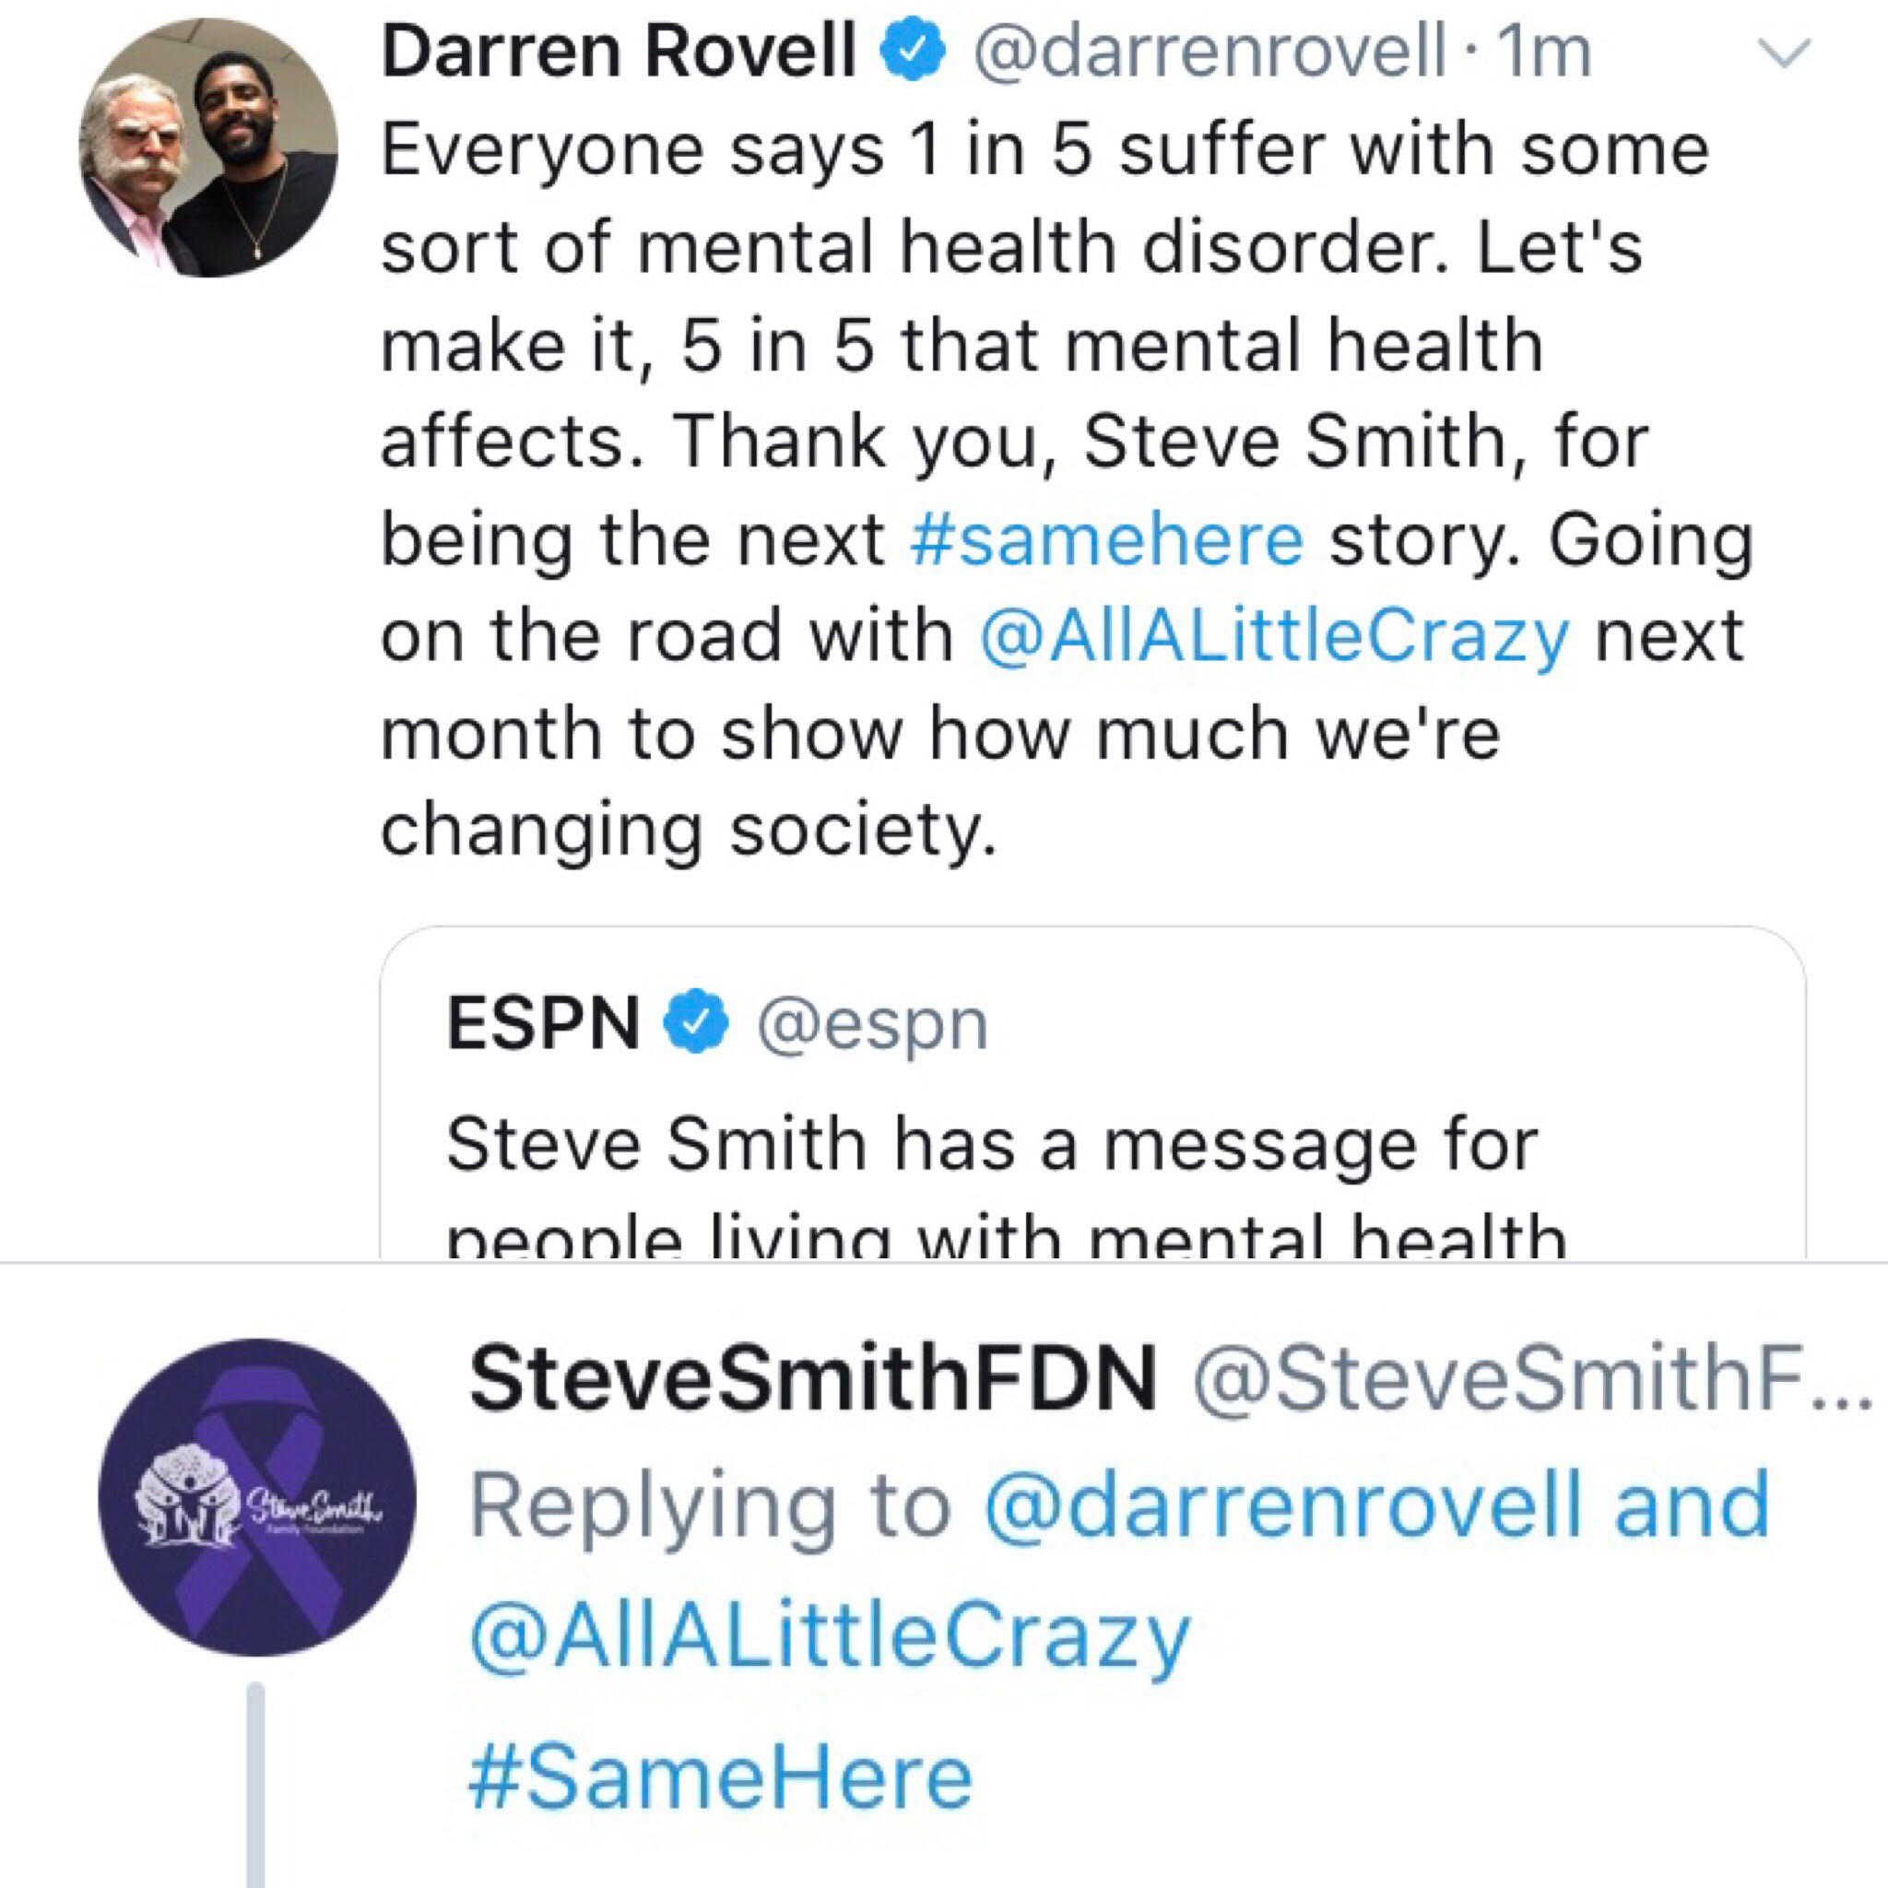This screenshot has height=1888, width=1888.
Task: Click ESPN's verified badge icon
Action: tap(697, 1021)
